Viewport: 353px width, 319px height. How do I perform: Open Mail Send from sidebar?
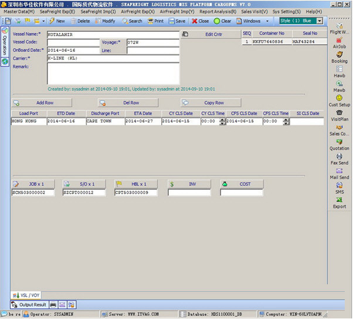[339, 171]
